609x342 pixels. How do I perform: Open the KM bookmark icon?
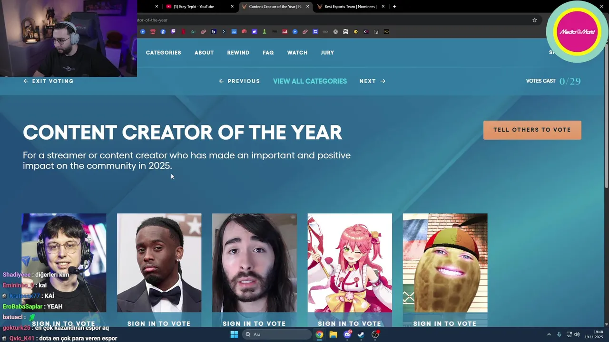click(366, 32)
